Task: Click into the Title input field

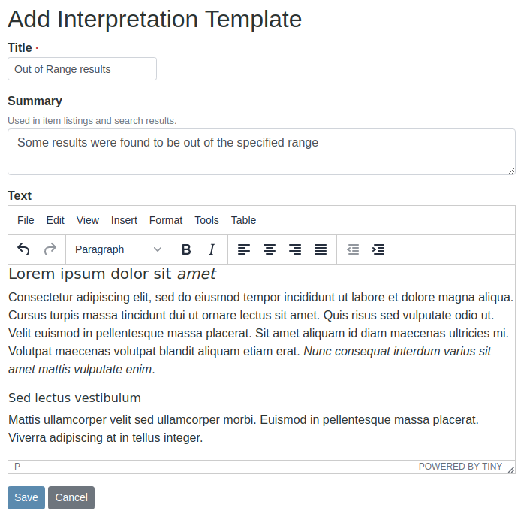Action: 82,69
